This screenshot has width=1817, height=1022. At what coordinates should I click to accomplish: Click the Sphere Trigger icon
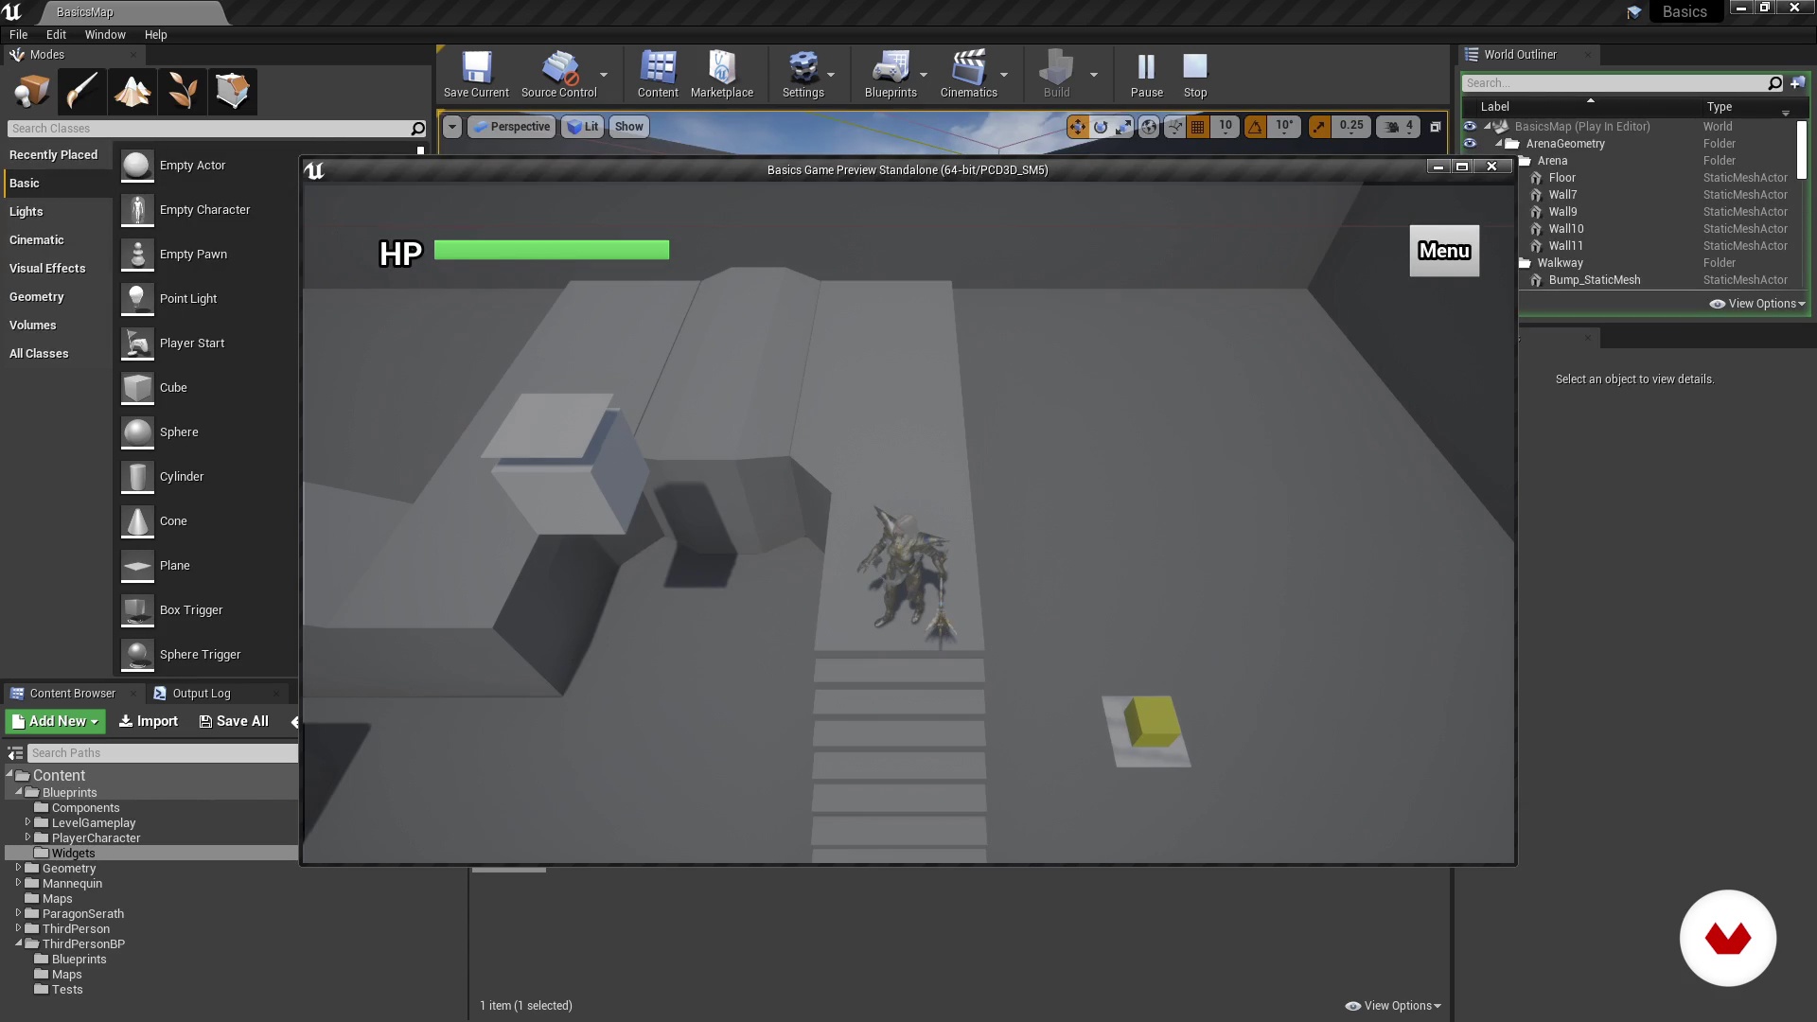[x=137, y=655]
